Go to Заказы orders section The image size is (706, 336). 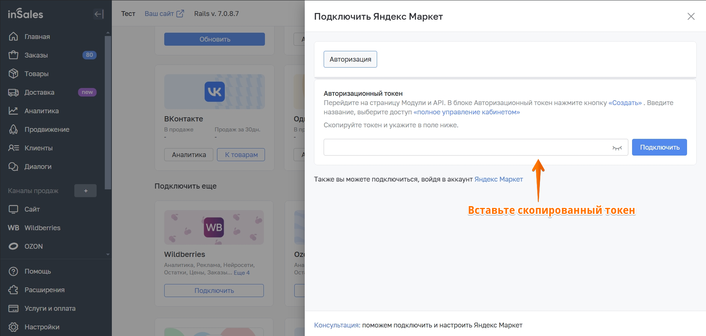coord(36,55)
